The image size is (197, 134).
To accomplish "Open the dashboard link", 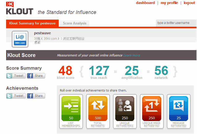I will (145, 3).
